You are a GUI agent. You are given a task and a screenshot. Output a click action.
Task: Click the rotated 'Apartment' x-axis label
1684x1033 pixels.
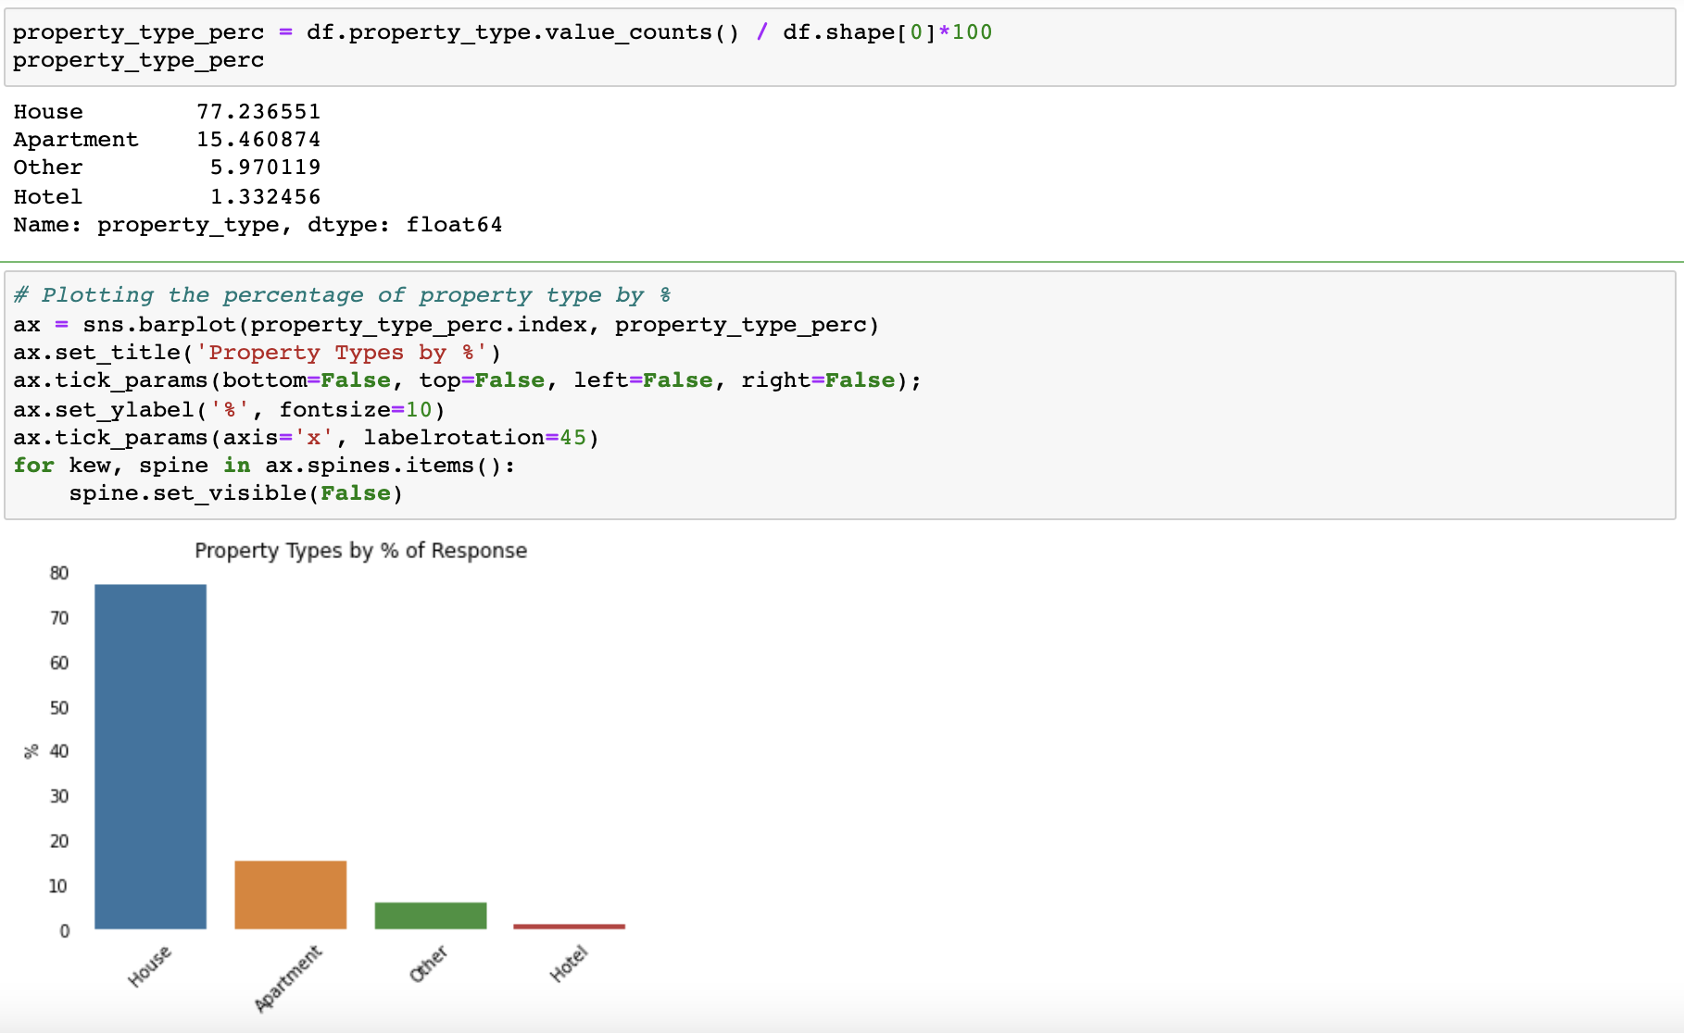point(288,978)
